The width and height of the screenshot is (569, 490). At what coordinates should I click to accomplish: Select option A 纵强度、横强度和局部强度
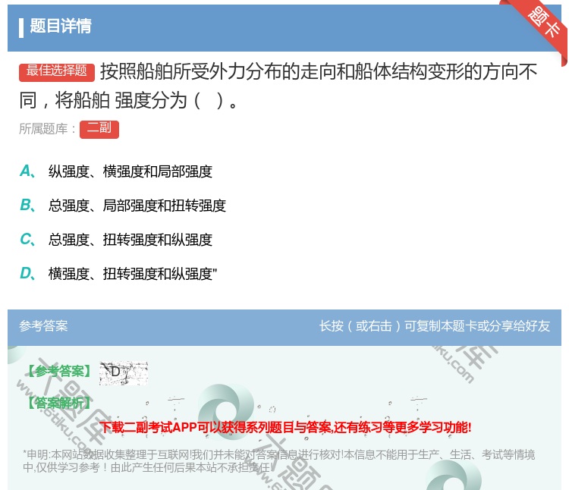116,171
